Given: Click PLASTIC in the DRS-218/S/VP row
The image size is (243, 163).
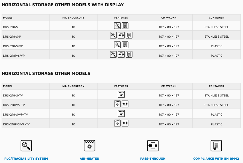Looking at the screenshot, I should coord(216,46).
